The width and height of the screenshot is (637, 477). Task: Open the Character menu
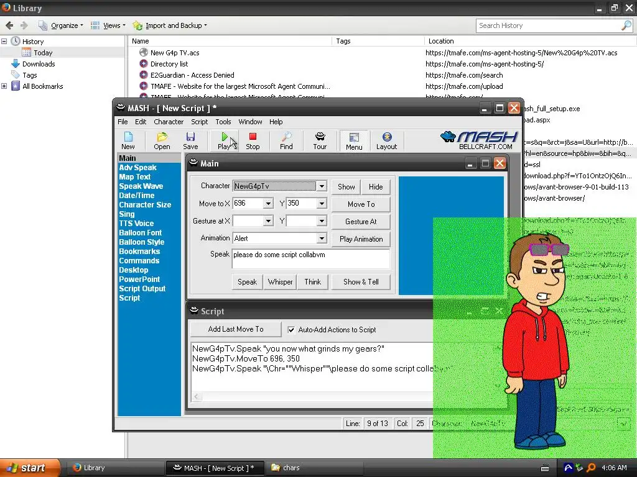point(169,122)
